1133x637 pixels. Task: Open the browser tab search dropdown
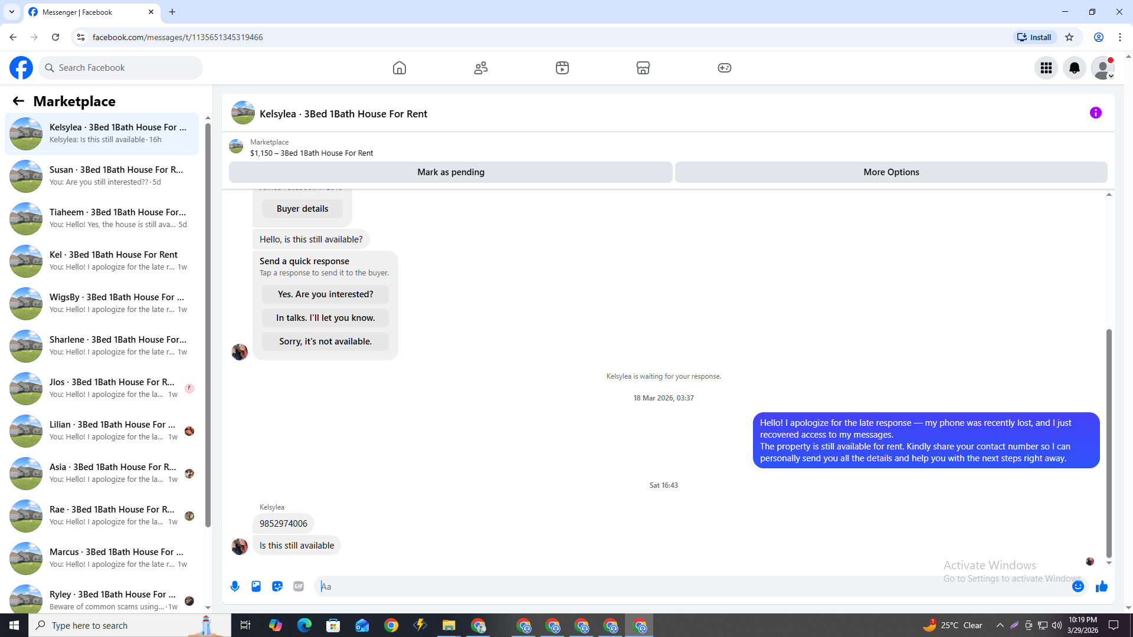pyautogui.click(x=11, y=12)
